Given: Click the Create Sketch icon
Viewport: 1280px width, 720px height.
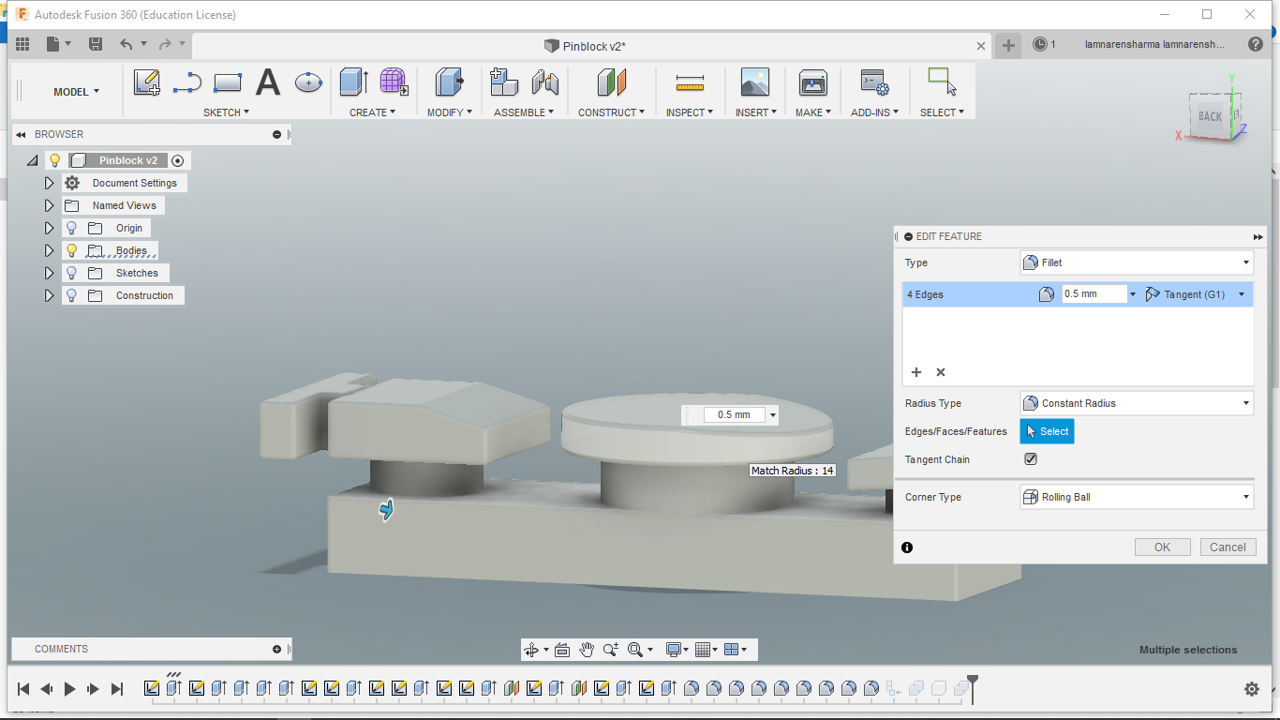Looking at the screenshot, I should (147, 82).
